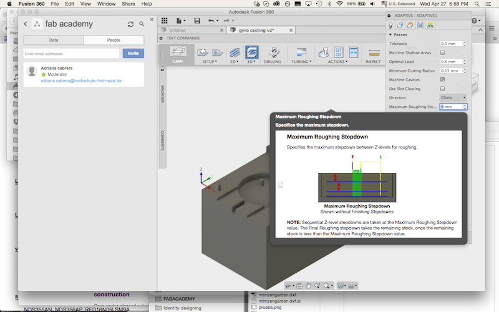
Task: Open the Direction Climb dropdown
Action: coord(453,98)
